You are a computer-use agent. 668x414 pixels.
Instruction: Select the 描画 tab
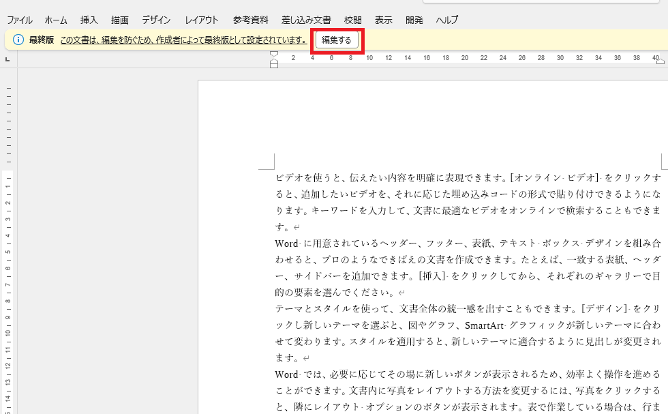coord(120,20)
